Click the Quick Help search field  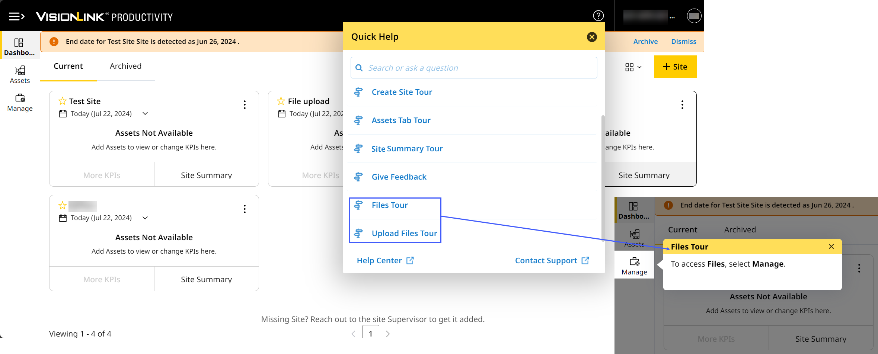(x=473, y=68)
